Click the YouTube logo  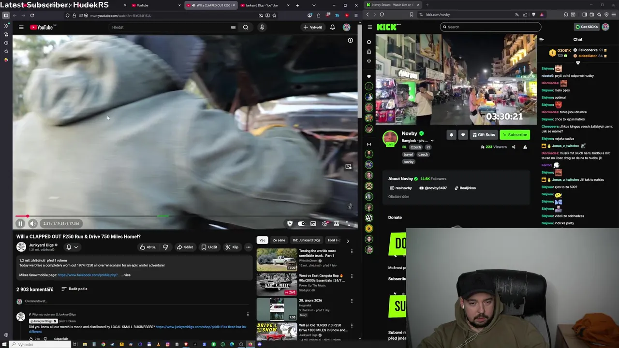42,27
